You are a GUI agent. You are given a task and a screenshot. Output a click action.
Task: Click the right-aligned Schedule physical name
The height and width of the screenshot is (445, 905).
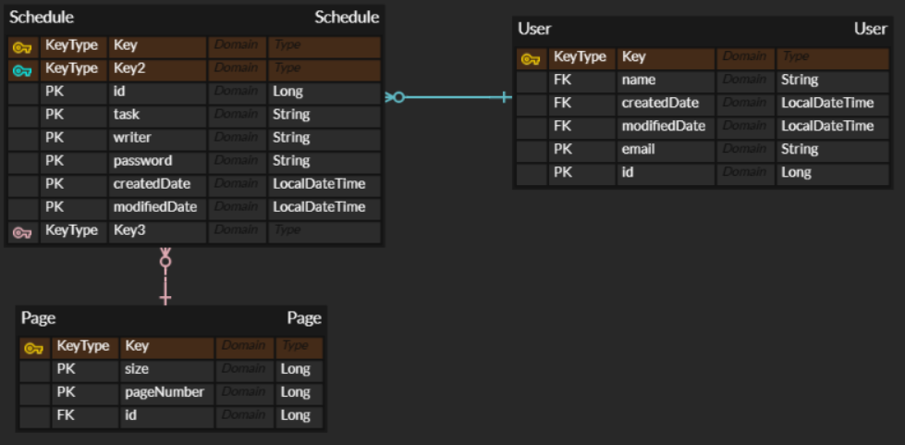347,18
